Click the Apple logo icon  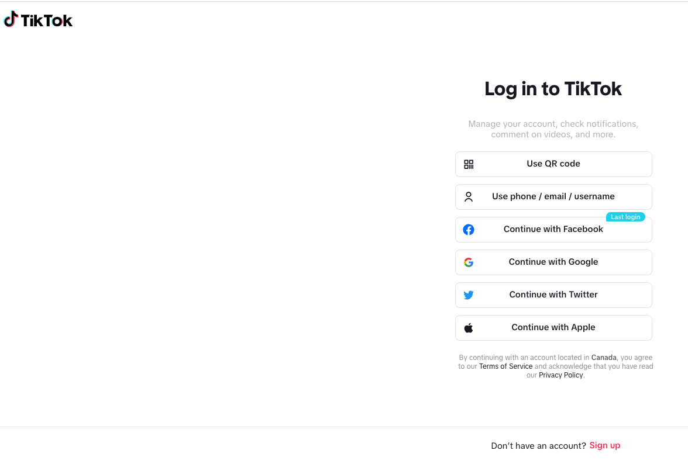coord(469,328)
